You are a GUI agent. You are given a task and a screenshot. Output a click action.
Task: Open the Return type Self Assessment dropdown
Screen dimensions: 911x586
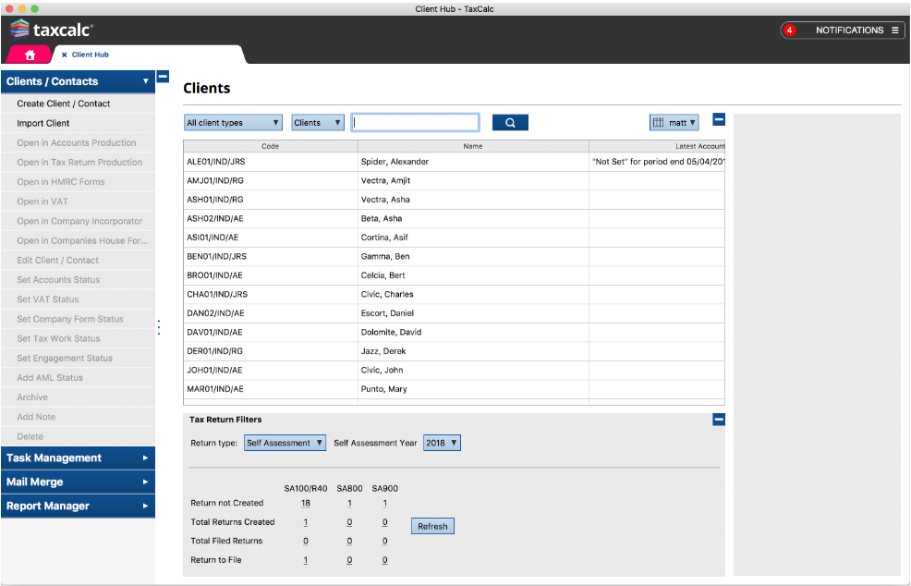[285, 443]
